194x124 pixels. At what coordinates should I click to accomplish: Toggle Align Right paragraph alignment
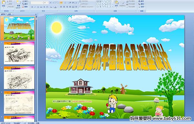tap(67, 7)
